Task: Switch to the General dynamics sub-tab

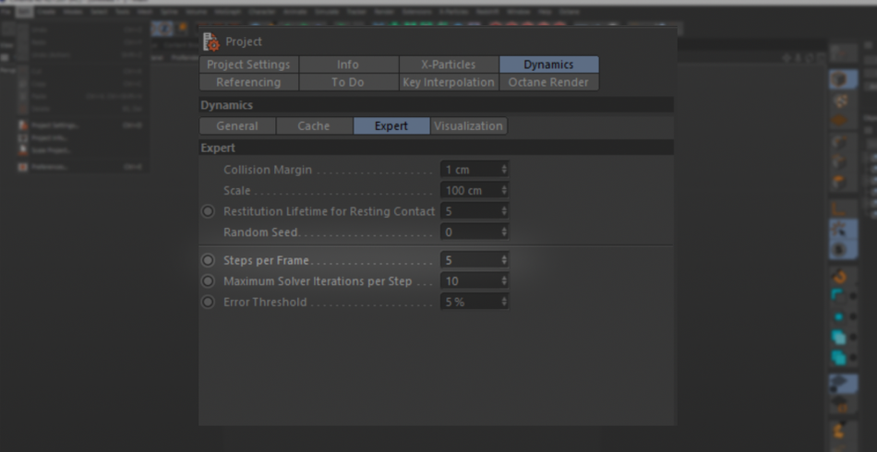Action: tap(237, 126)
